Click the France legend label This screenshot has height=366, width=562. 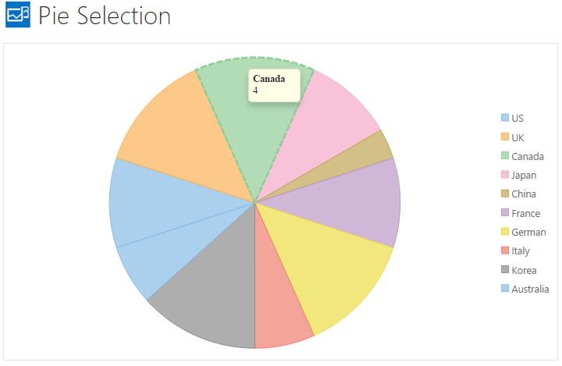525,213
